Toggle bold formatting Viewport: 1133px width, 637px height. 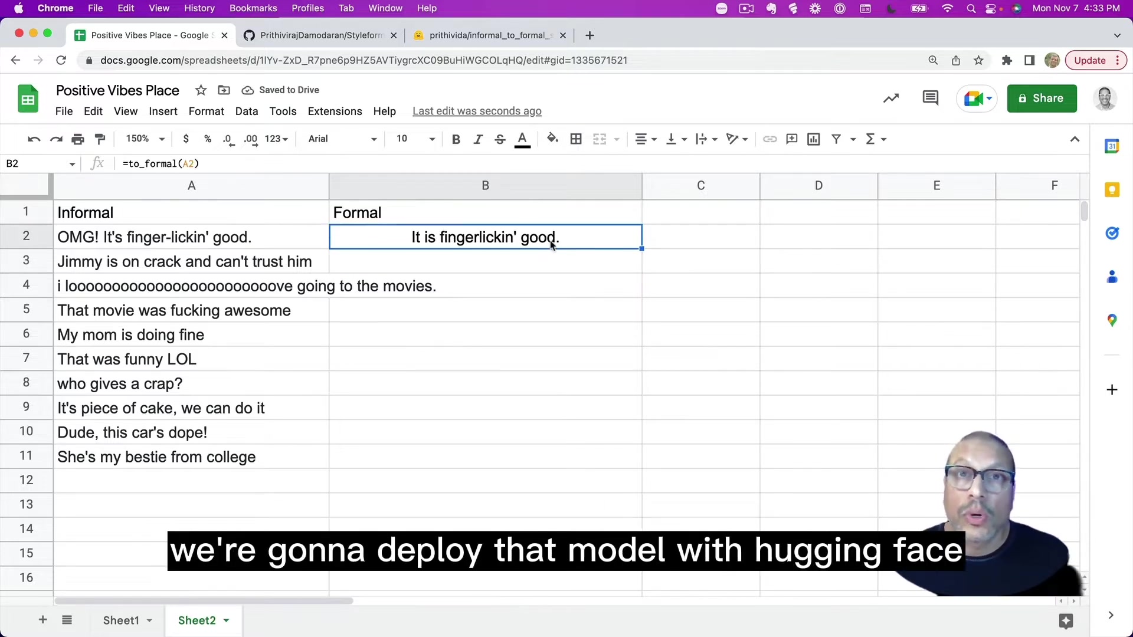(x=456, y=139)
